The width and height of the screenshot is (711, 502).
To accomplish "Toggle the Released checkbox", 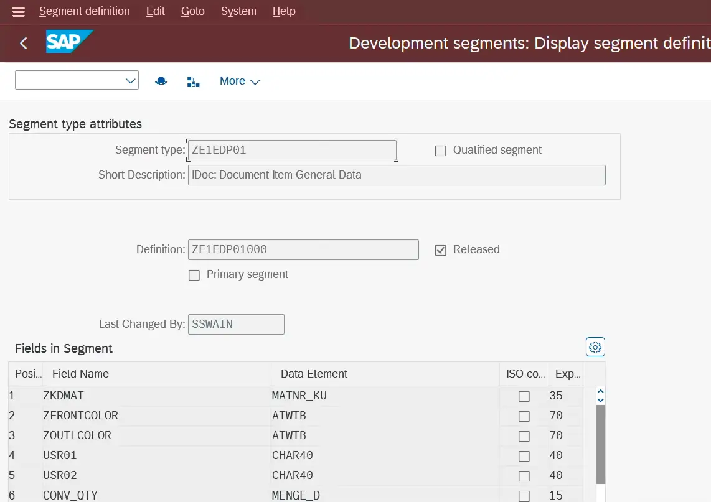I will (441, 250).
